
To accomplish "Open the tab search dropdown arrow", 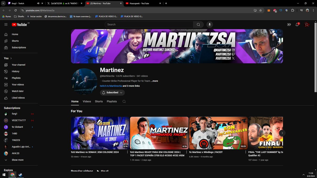I will tap(3, 3).
